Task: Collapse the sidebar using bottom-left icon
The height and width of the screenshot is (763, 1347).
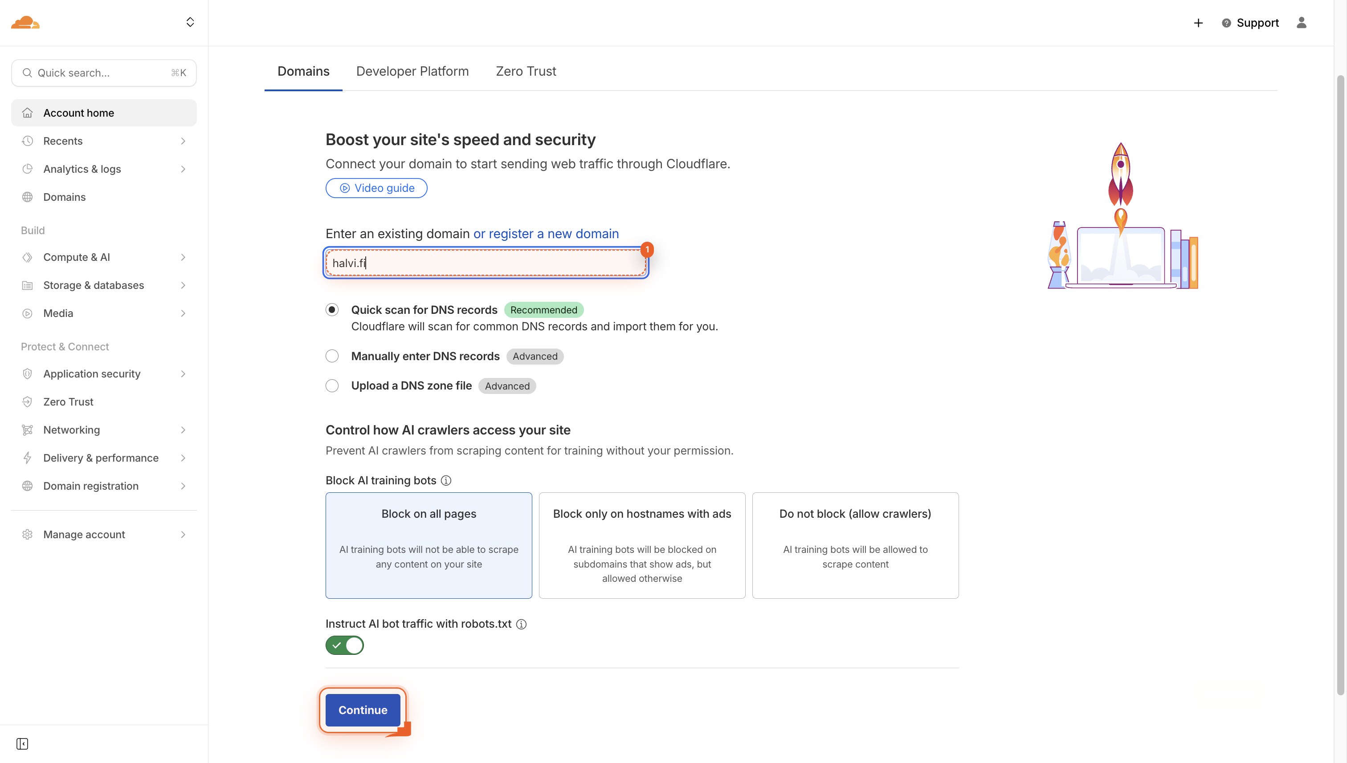Action: tap(22, 743)
